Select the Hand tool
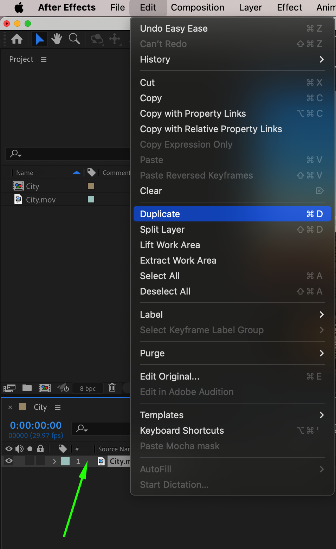 tap(57, 39)
